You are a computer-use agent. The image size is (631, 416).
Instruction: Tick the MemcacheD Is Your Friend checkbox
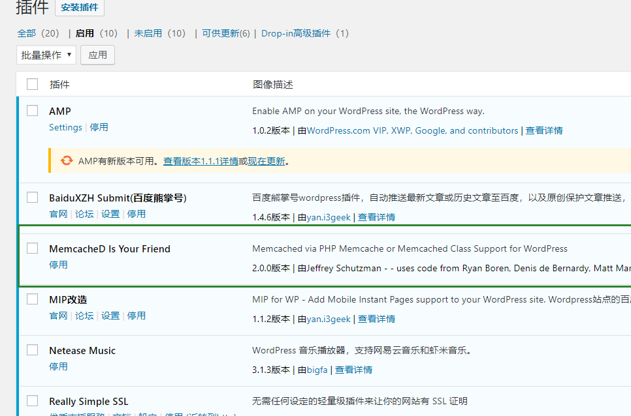[32, 248]
